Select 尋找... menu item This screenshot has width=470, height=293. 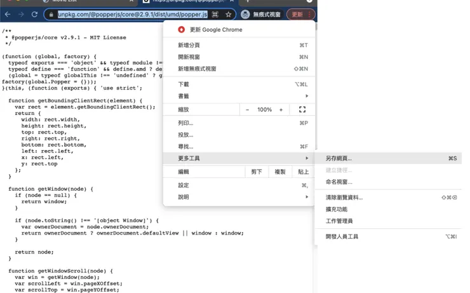[x=239, y=146]
